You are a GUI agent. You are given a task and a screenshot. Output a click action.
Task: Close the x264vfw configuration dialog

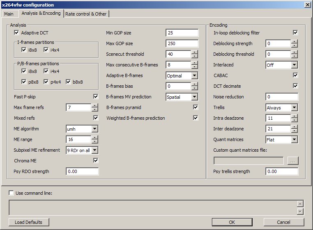coord(307,5)
